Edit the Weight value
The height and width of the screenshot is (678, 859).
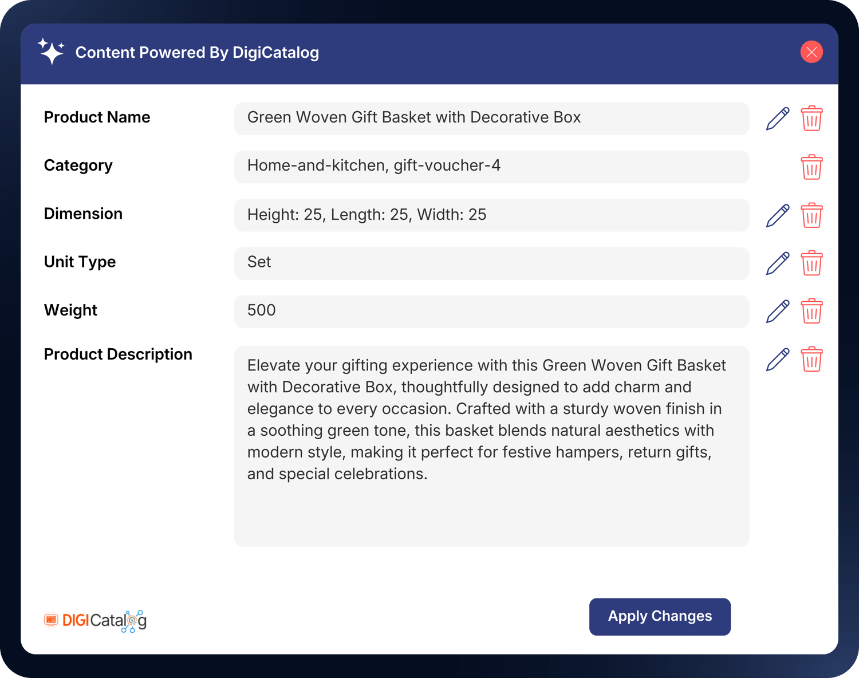click(777, 312)
